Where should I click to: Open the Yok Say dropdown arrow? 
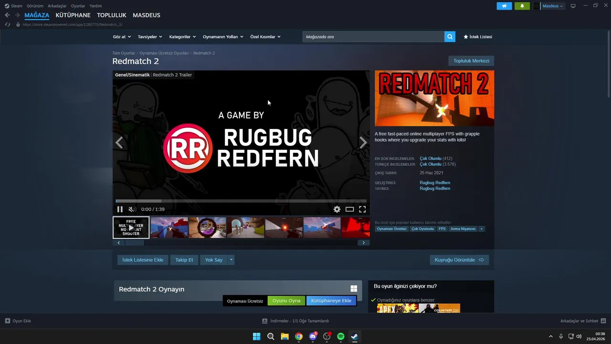click(x=231, y=260)
